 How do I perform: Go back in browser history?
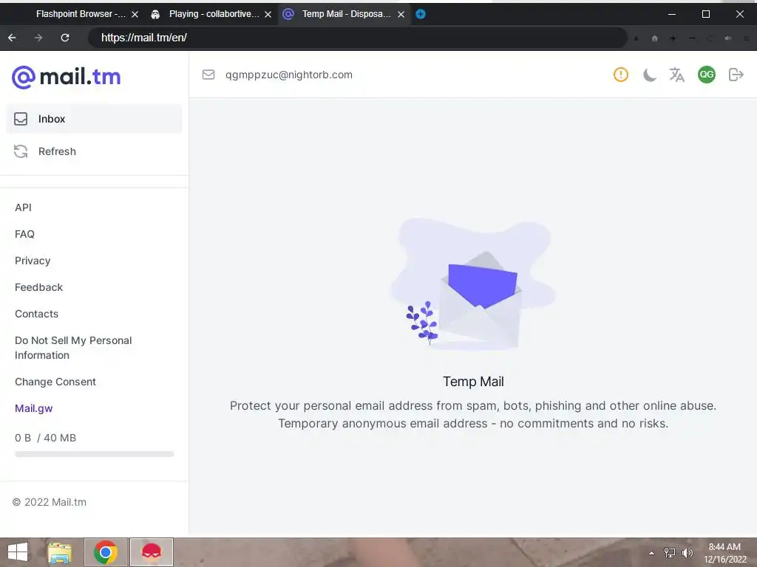12,38
